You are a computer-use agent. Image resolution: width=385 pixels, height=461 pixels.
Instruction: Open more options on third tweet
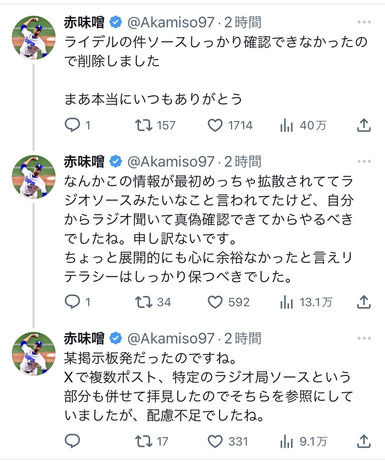(364, 338)
